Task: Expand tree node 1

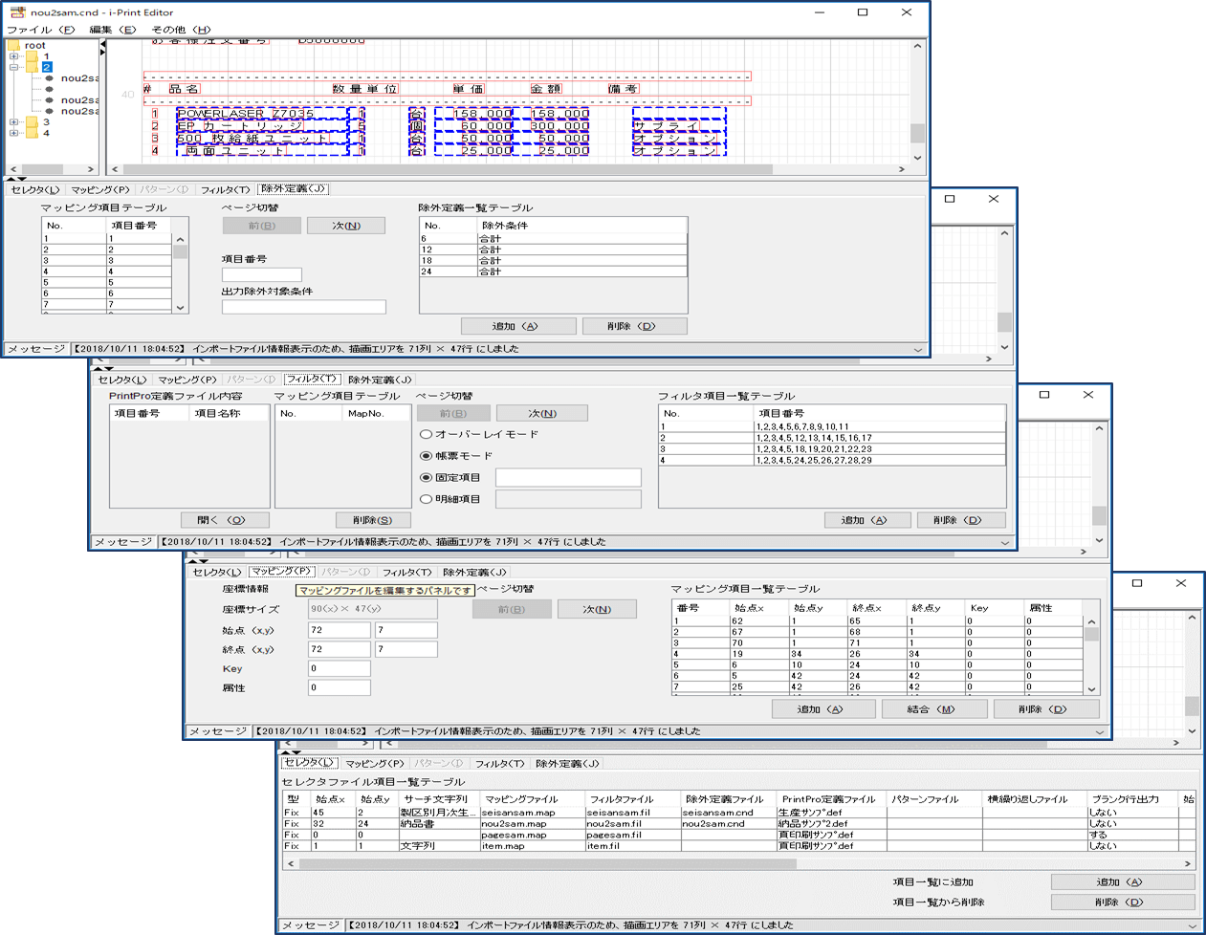Action: click(13, 56)
